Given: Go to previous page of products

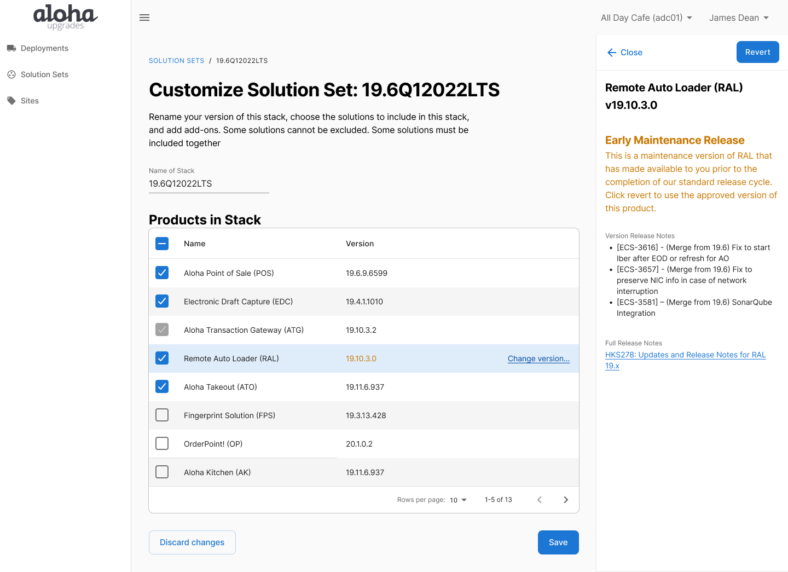Looking at the screenshot, I should (x=540, y=500).
